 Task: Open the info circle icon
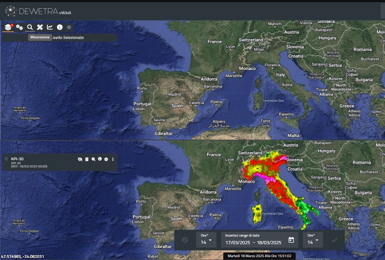click(x=60, y=27)
